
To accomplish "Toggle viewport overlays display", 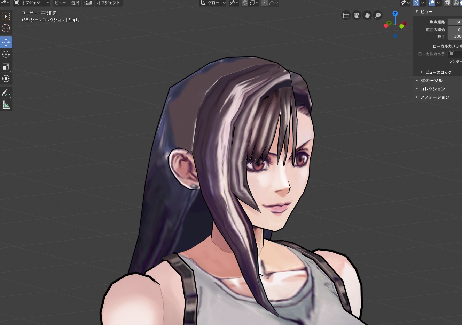I will (x=432, y=3).
